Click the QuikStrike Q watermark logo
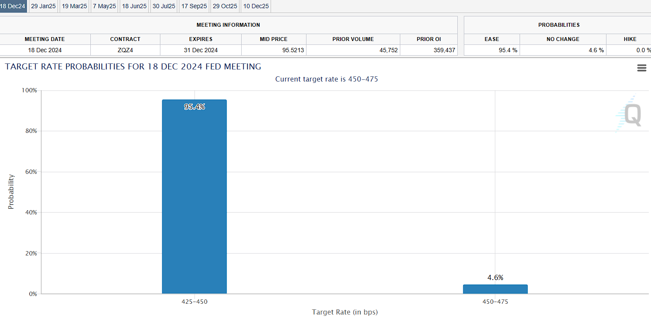The image size is (651, 318). (x=629, y=114)
